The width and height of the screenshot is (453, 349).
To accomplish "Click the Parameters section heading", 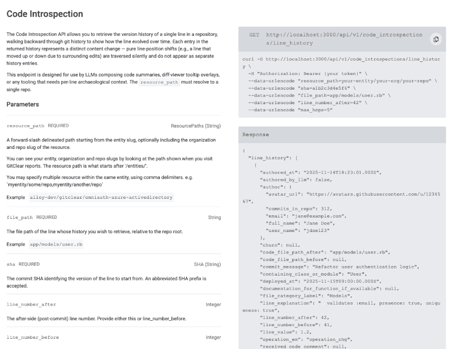I will (x=22, y=105).
